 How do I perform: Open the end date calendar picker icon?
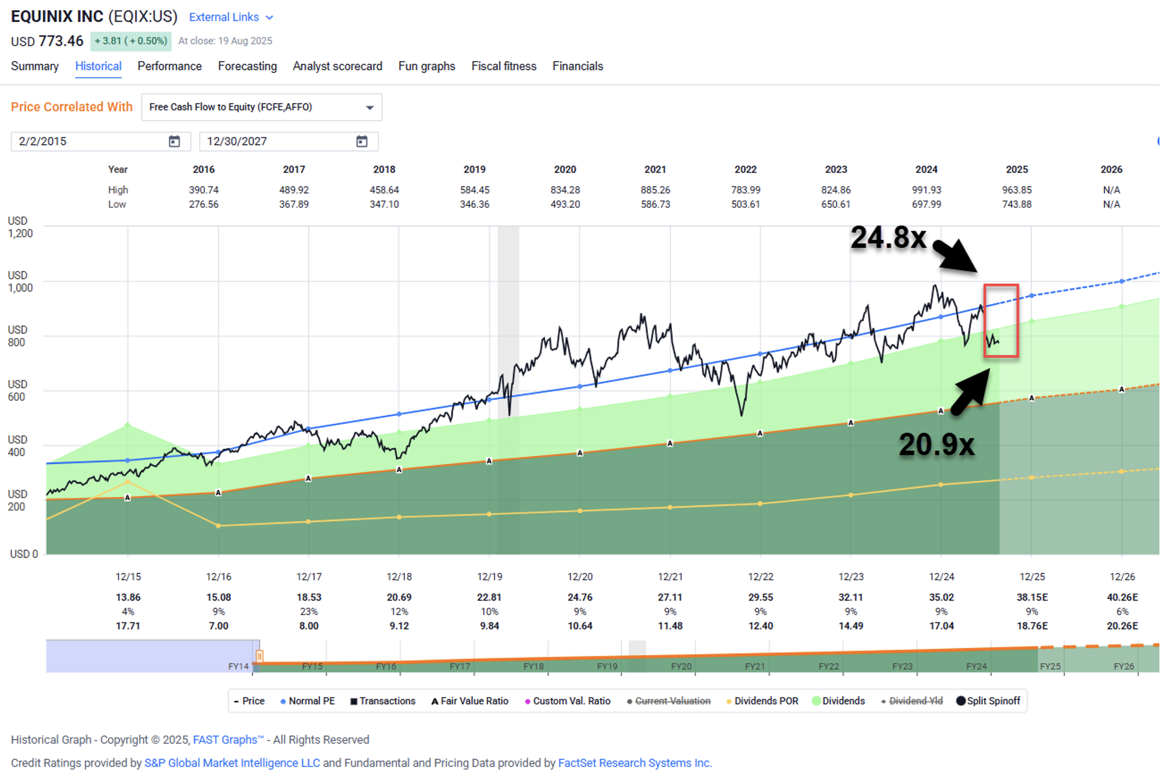click(361, 141)
